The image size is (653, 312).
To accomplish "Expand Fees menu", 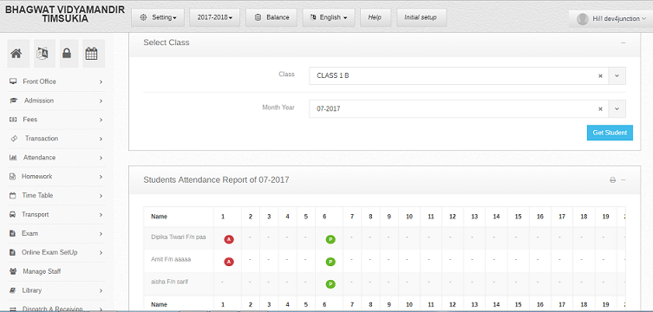I will (x=56, y=120).
